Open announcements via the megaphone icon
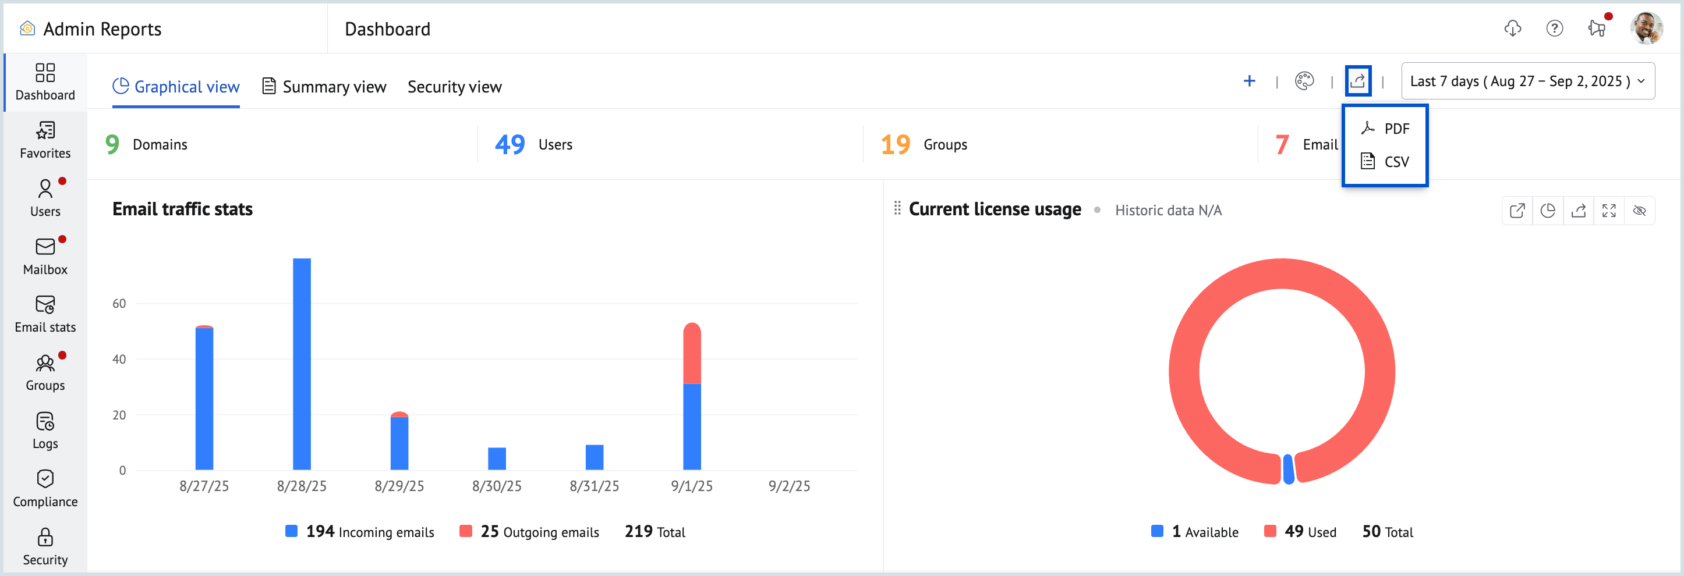This screenshot has height=576, width=1684. [1598, 29]
